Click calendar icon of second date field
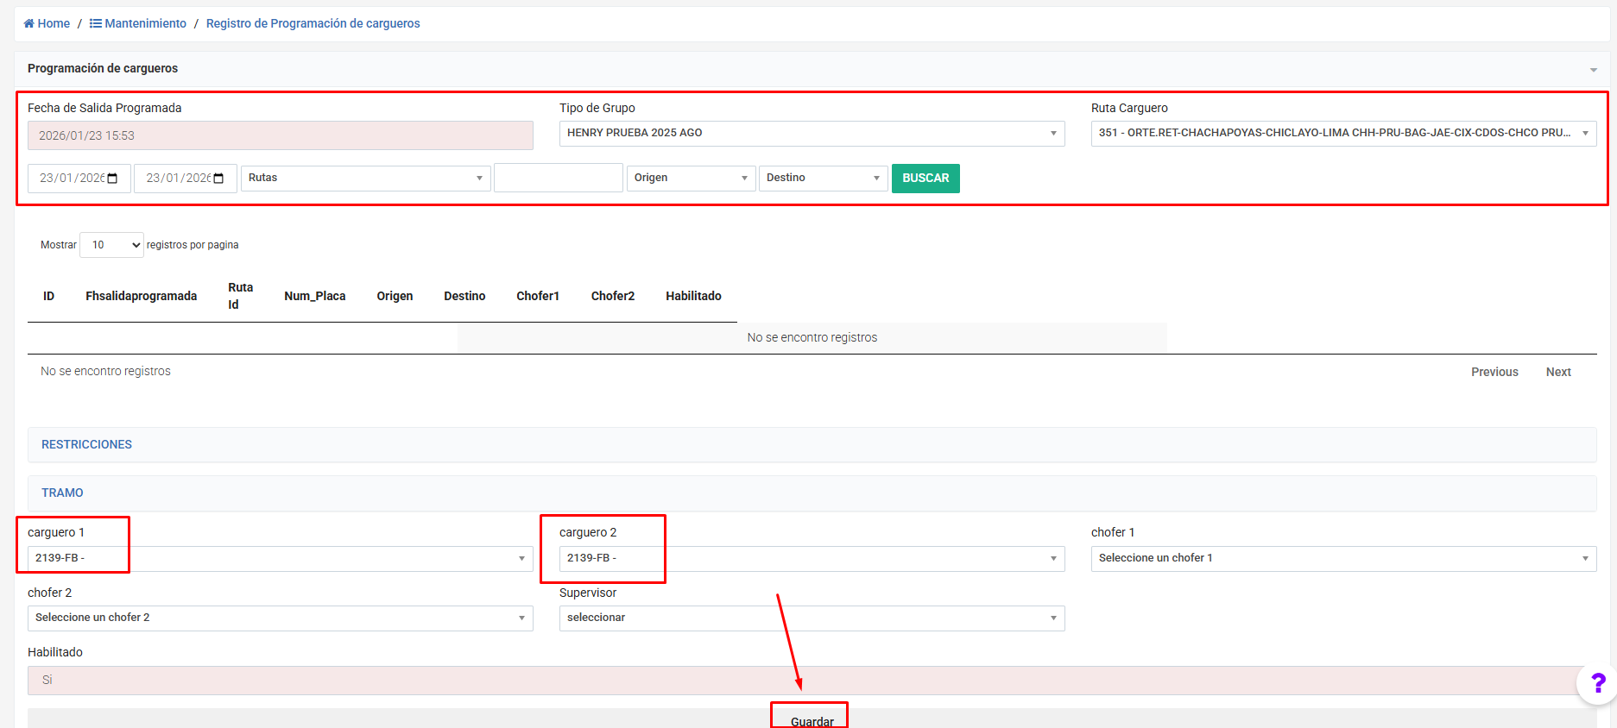Screen dimensions: 1617x728 tap(218, 179)
